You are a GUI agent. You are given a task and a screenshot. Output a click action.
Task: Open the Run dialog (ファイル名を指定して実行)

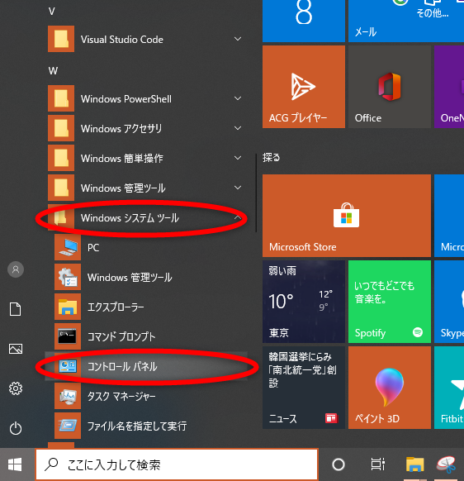146,426
